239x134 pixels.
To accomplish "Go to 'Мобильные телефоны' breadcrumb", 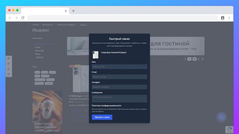I will (x=66, y=25).
